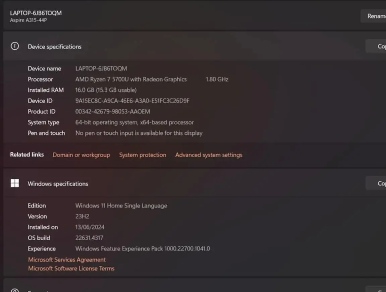Click the System type field label

click(x=43, y=122)
